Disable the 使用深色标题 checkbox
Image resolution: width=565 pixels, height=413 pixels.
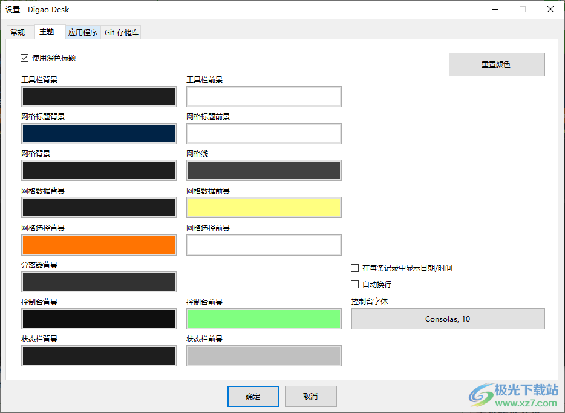[24, 58]
